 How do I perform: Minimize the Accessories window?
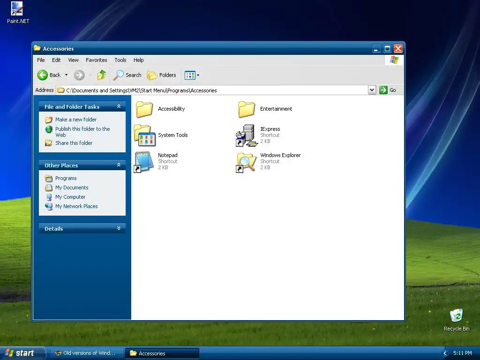click(376, 48)
